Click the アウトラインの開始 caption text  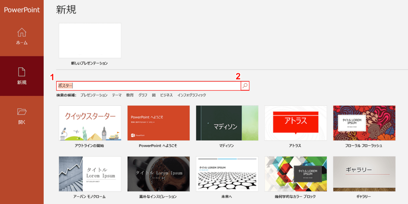[89, 146]
